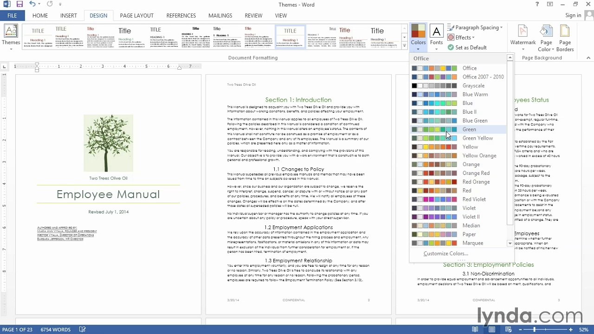This screenshot has height=334, width=594.
Task: Choose the Yellow Orange color scheme
Action: [x=458, y=156]
